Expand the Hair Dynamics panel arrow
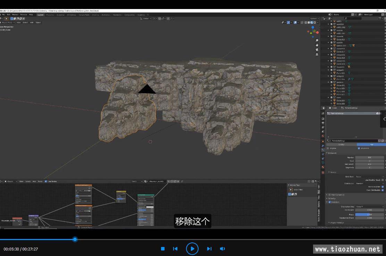The height and width of the screenshot is (256, 386). [x=327, y=195]
